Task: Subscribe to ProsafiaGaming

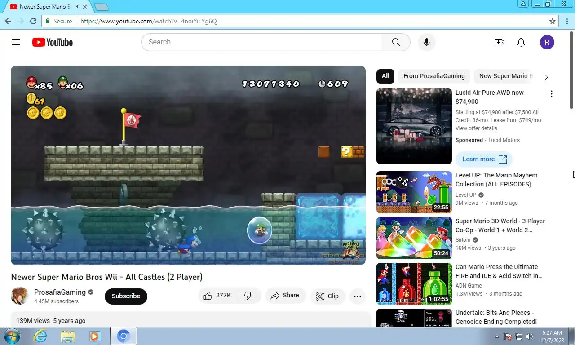Action: [x=126, y=296]
